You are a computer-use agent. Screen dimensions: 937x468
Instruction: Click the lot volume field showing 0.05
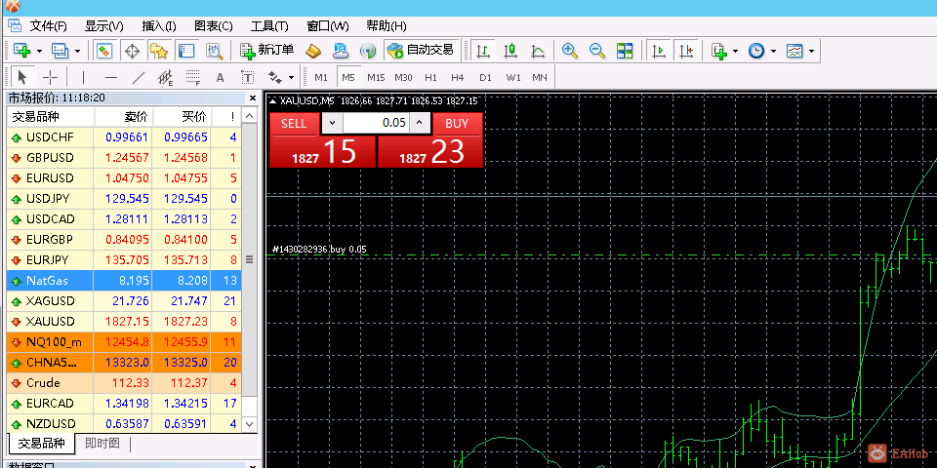click(376, 123)
